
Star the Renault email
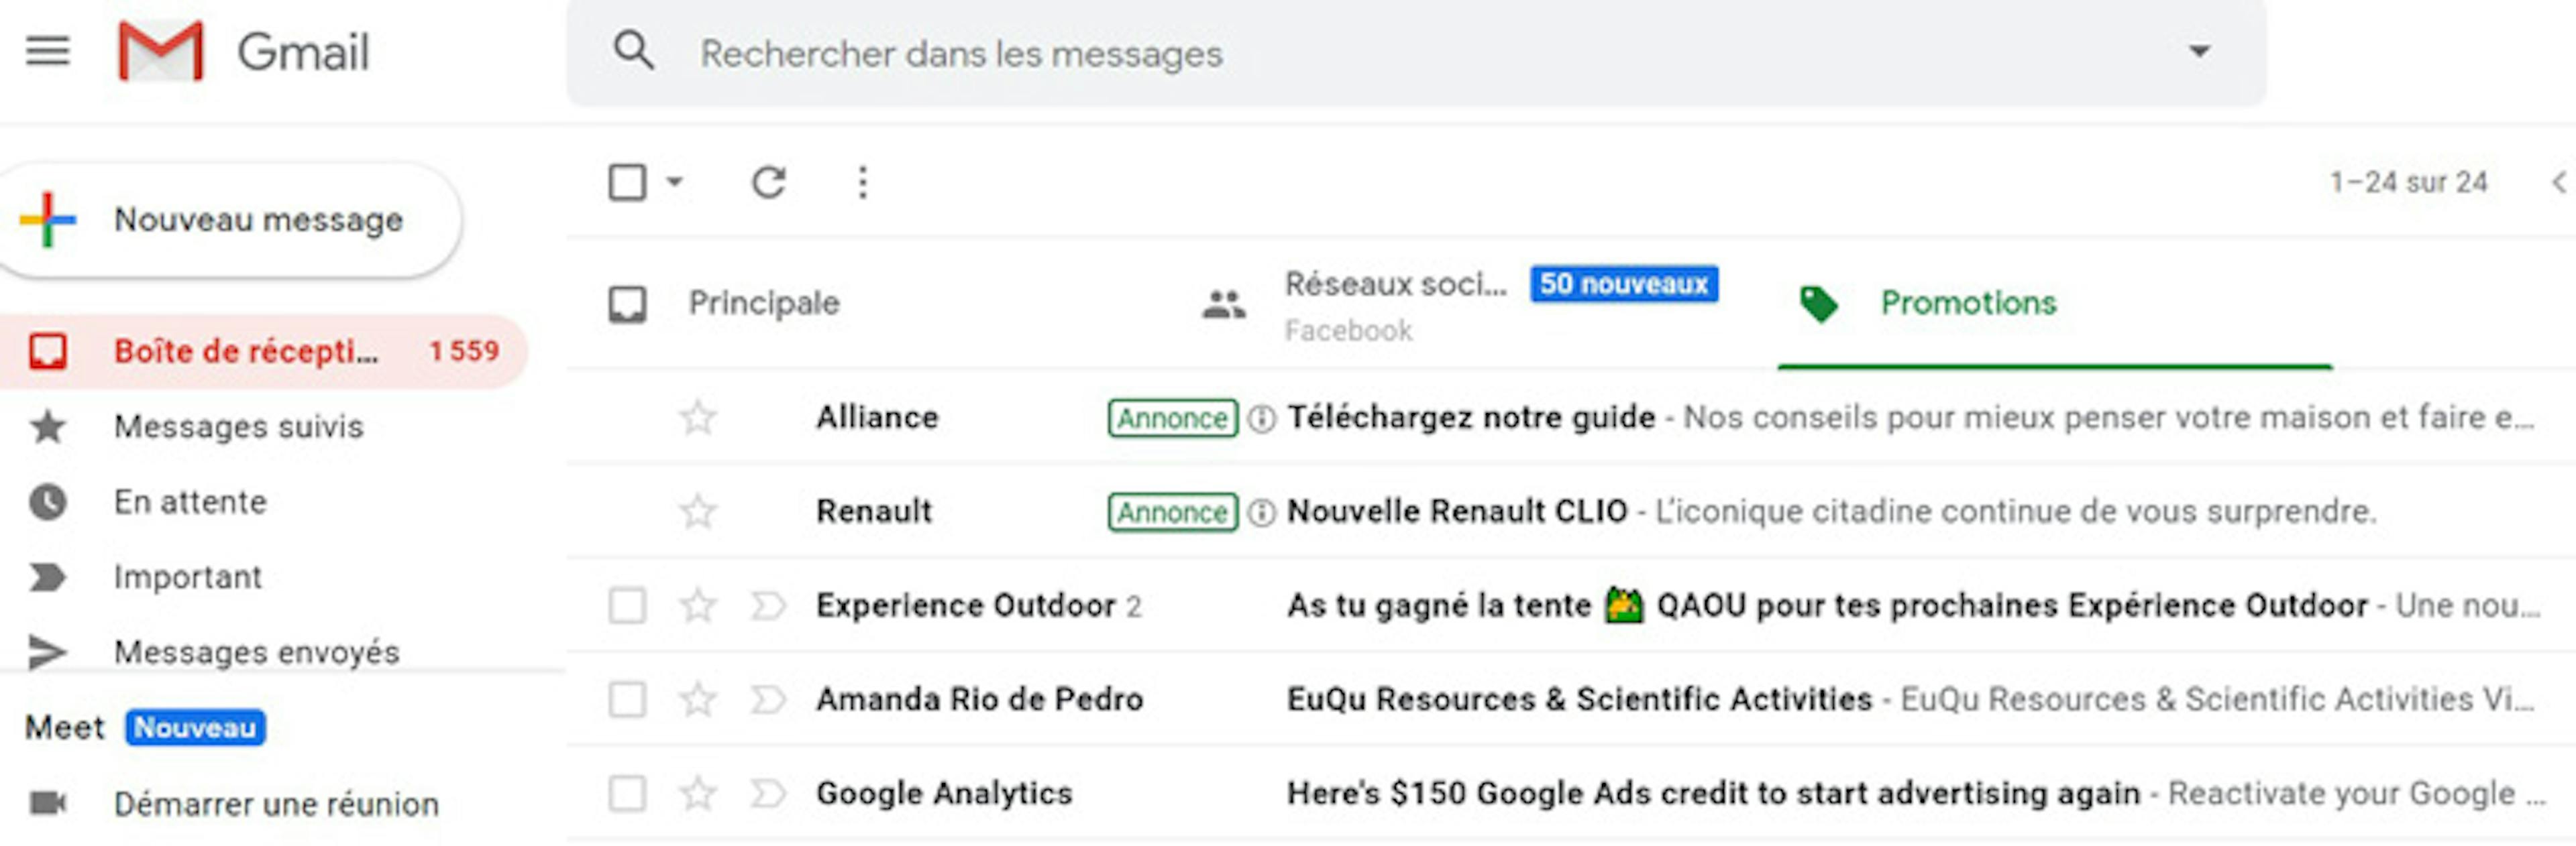click(697, 510)
